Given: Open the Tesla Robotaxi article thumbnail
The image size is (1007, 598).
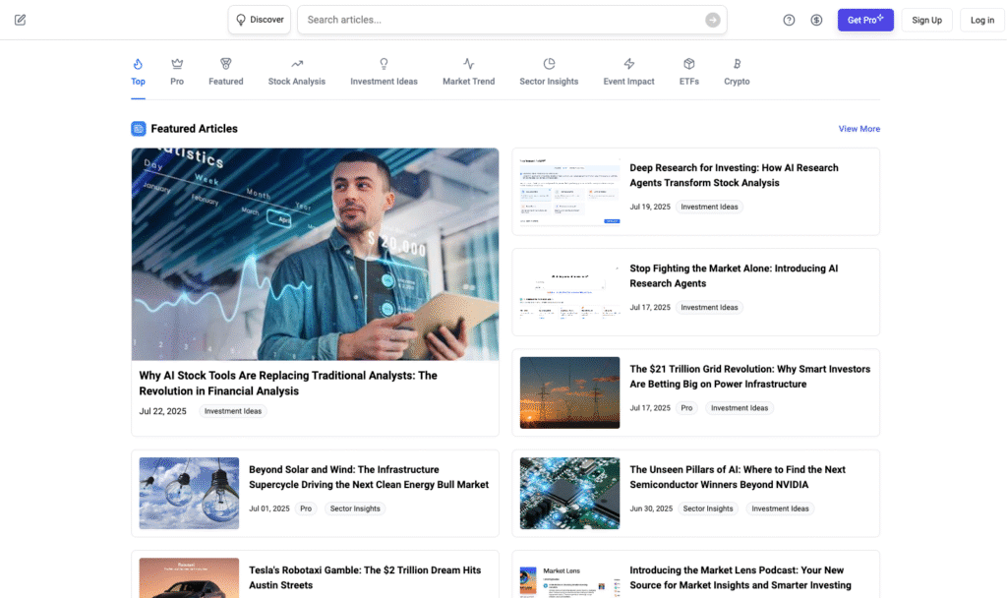Looking at the screenshot, I should pos(188,577).
